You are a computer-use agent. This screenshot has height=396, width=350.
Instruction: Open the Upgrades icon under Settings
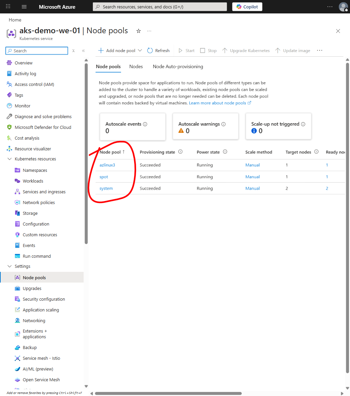[x=17, y=288]
